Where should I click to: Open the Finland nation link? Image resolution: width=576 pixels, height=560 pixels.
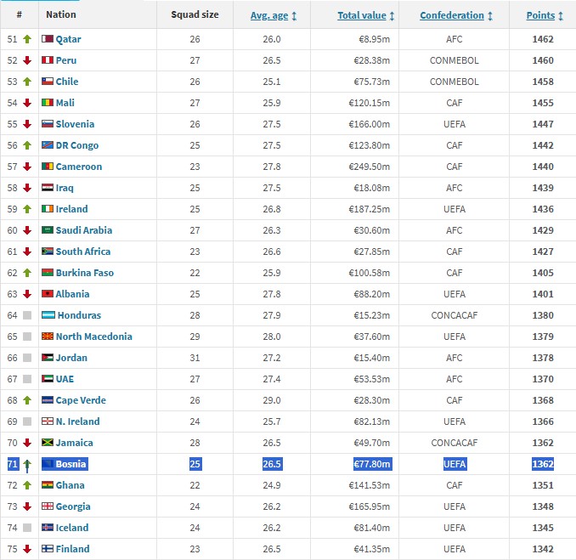point(73,549)
